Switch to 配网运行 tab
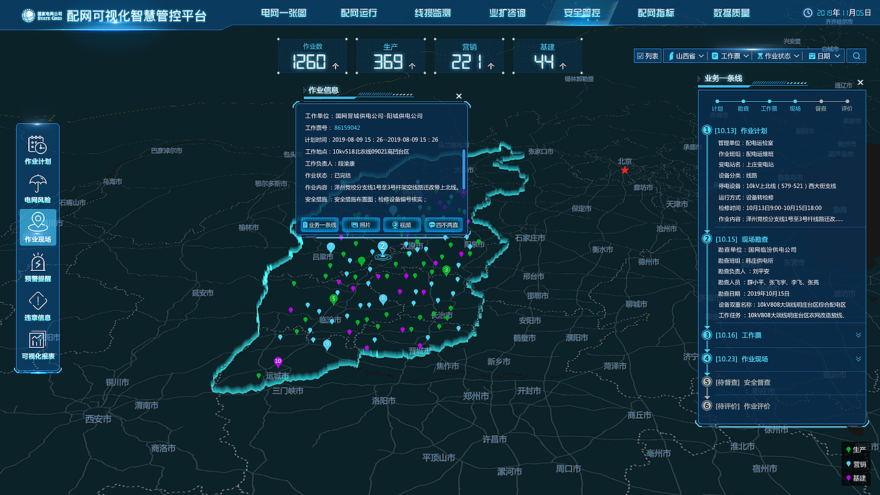This screenshot has height=495, width=880. (x=359, y=13)
